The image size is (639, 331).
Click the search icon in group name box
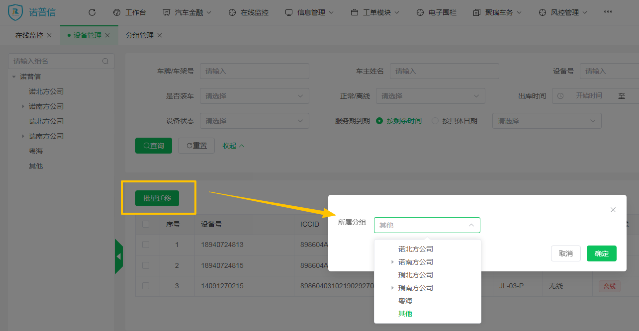pos(105,61)
